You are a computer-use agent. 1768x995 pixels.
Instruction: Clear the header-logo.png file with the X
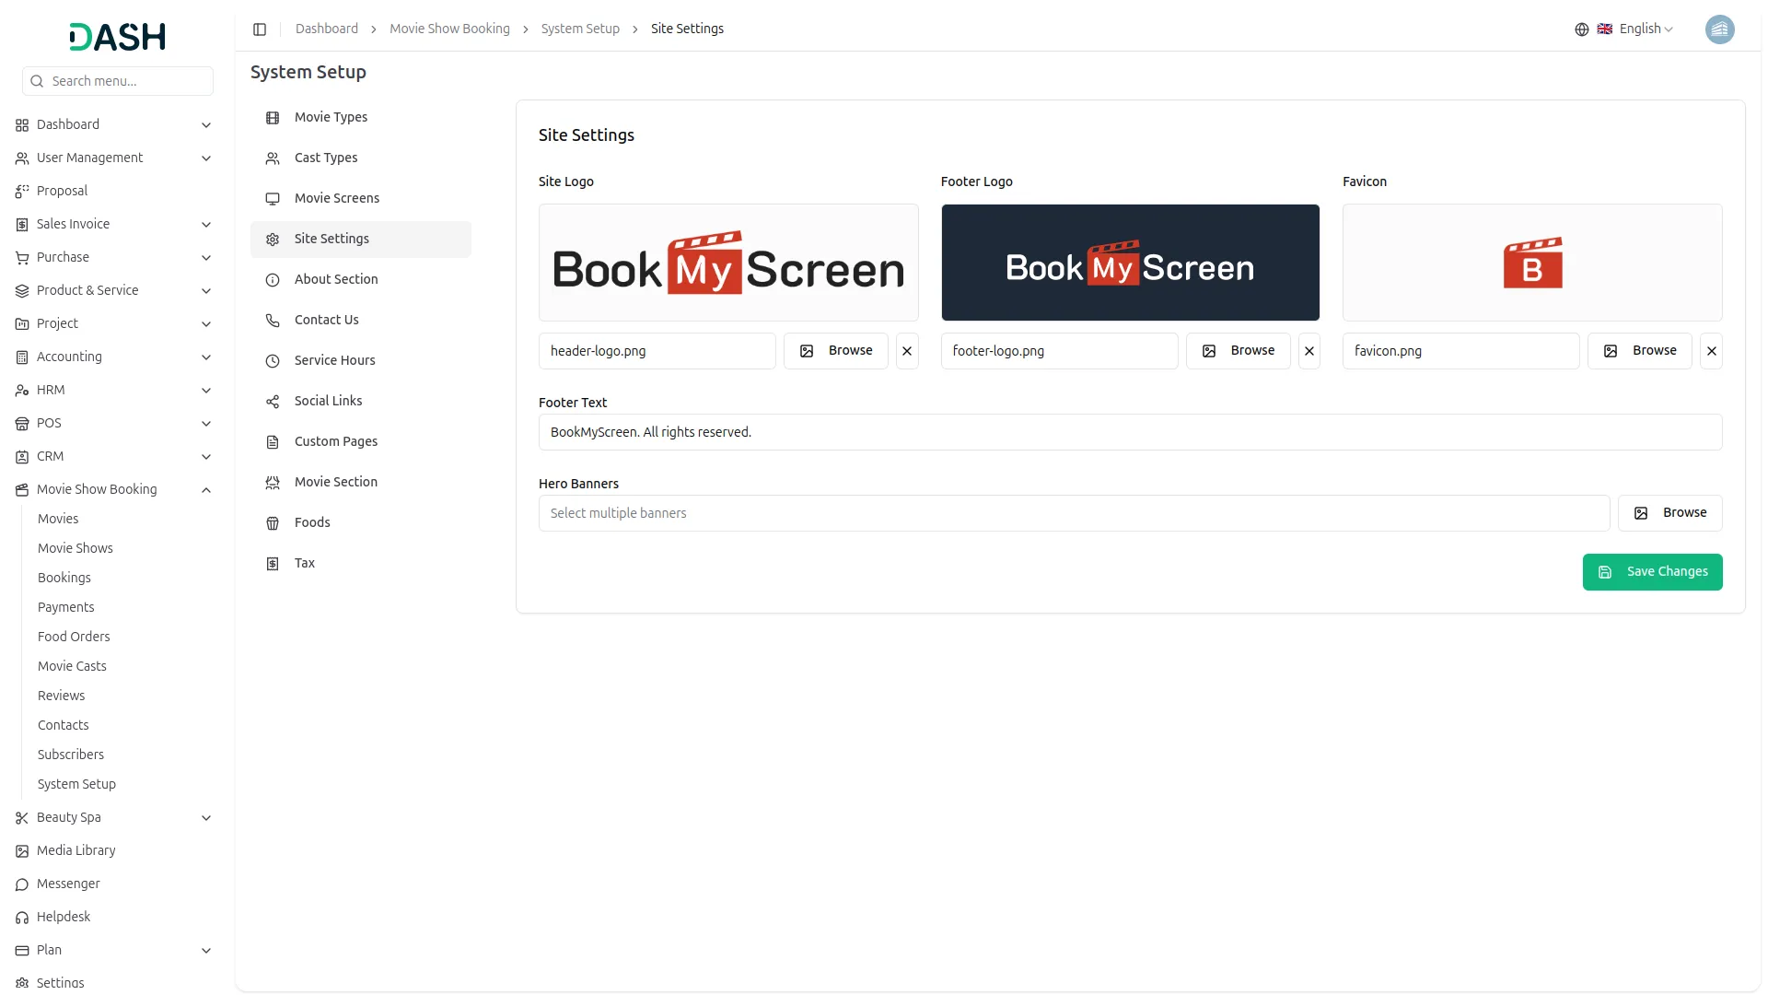click(x=907, y=351)
